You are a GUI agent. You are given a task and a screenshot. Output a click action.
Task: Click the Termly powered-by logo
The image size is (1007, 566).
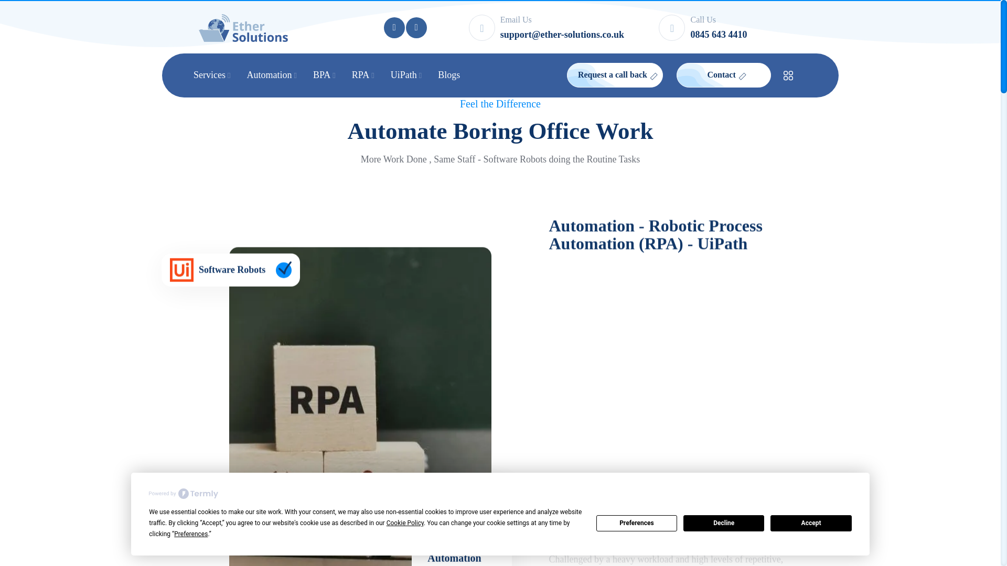click(183, 494)
